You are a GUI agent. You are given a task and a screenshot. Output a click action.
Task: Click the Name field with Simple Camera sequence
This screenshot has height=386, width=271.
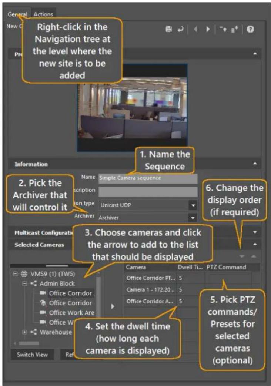(x=148, y=178)
